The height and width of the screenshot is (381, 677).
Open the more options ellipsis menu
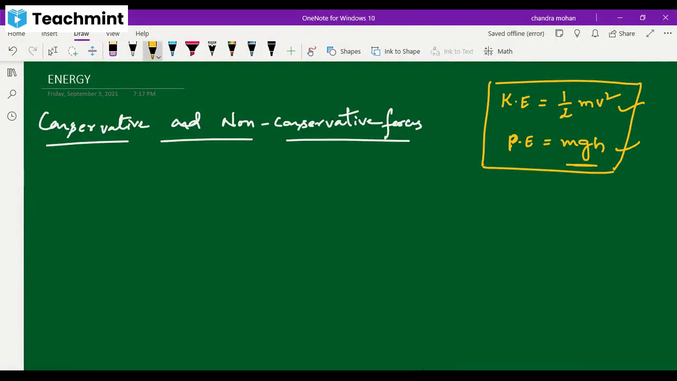[667, 33]
